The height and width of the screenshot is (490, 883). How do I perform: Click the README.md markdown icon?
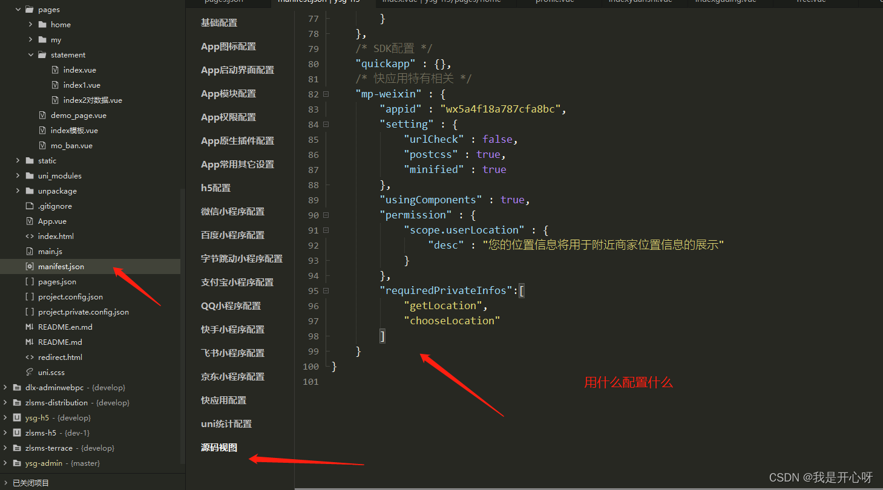30,342
